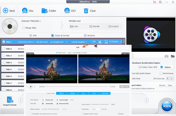Go back using the Back arrow
The height and width of the screenshot is (116, 176).
9,11
